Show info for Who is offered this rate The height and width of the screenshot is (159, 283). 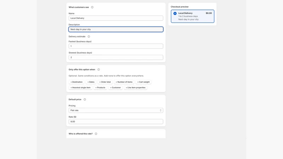(96, 134)
